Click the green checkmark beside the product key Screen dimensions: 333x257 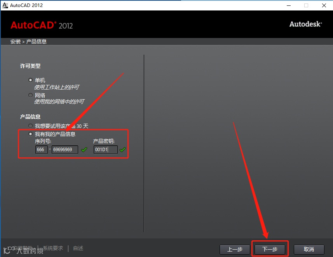[122, 150]
